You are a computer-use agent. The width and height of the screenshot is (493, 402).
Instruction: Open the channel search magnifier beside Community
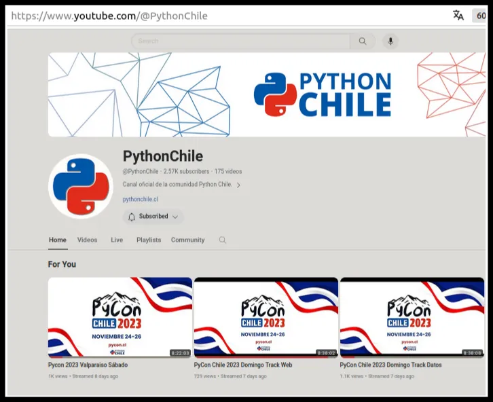(223, 240)
